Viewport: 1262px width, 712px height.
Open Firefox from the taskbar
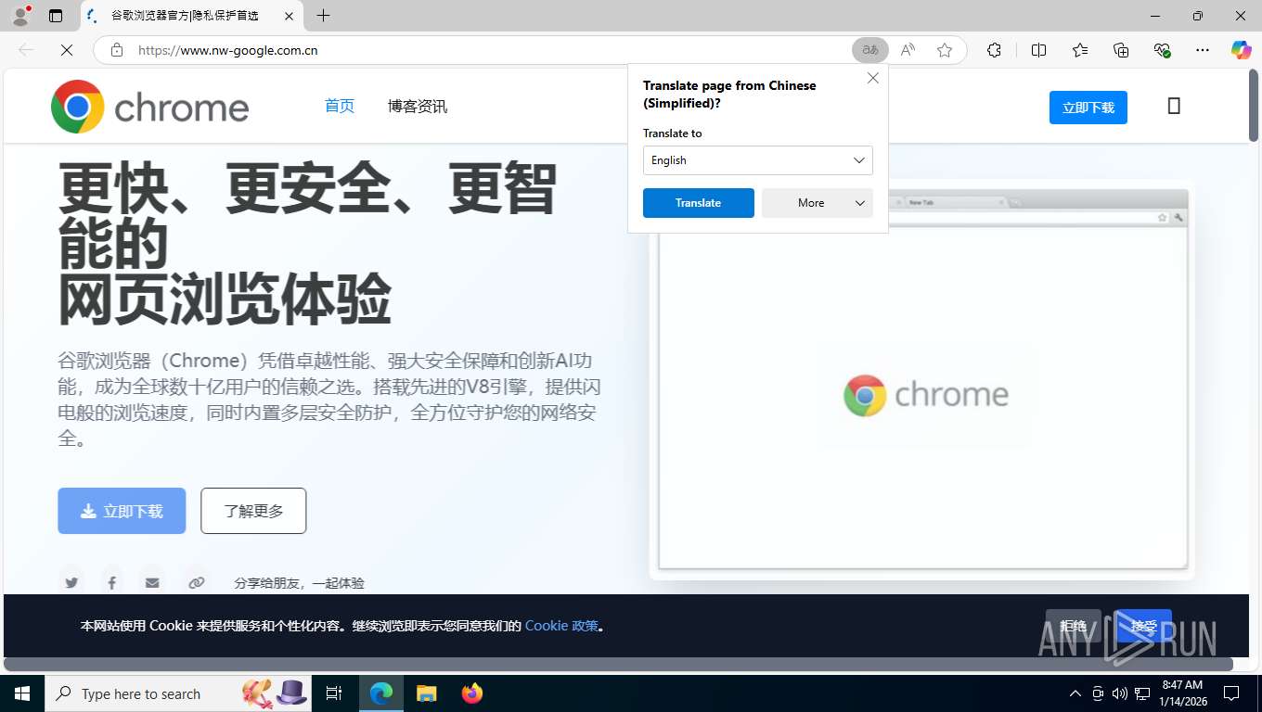472,693
